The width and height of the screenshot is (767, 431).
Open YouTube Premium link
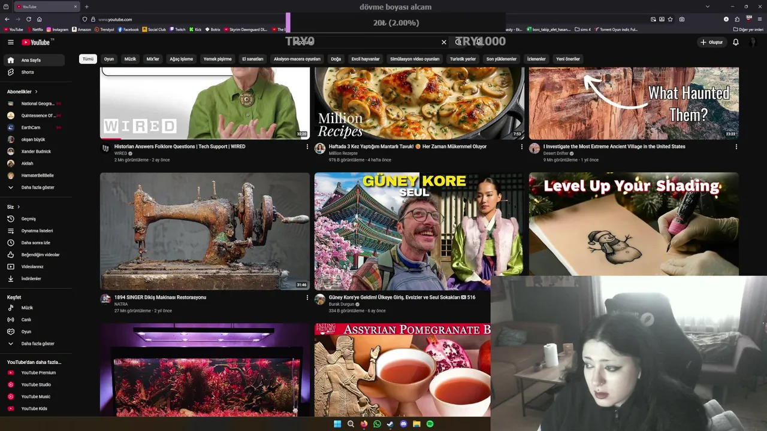pyautogui.click(x=33, y=372)
